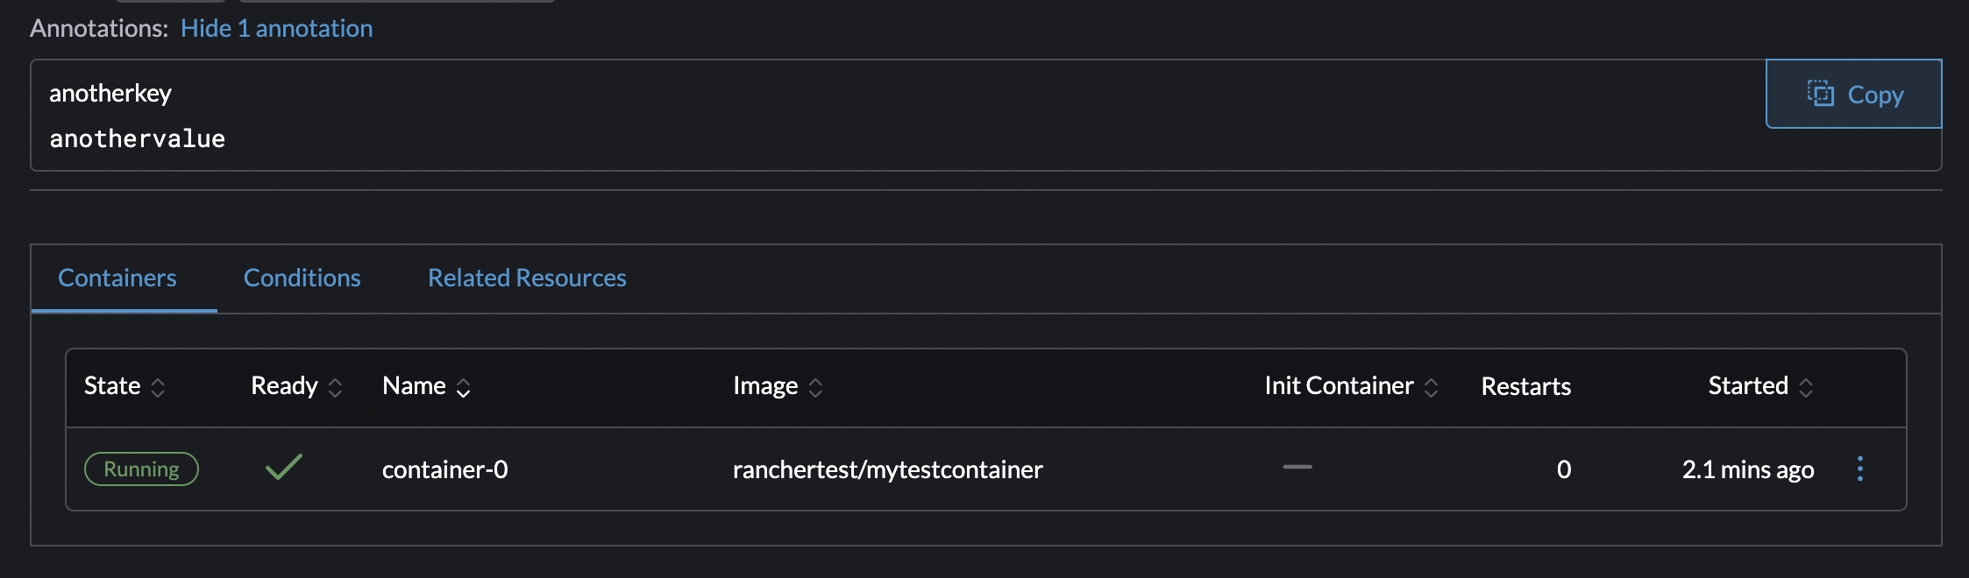Click the Copy icon inside the Copy button
Viewport: 1969px width, 578px height.
tap(1823, 95)
